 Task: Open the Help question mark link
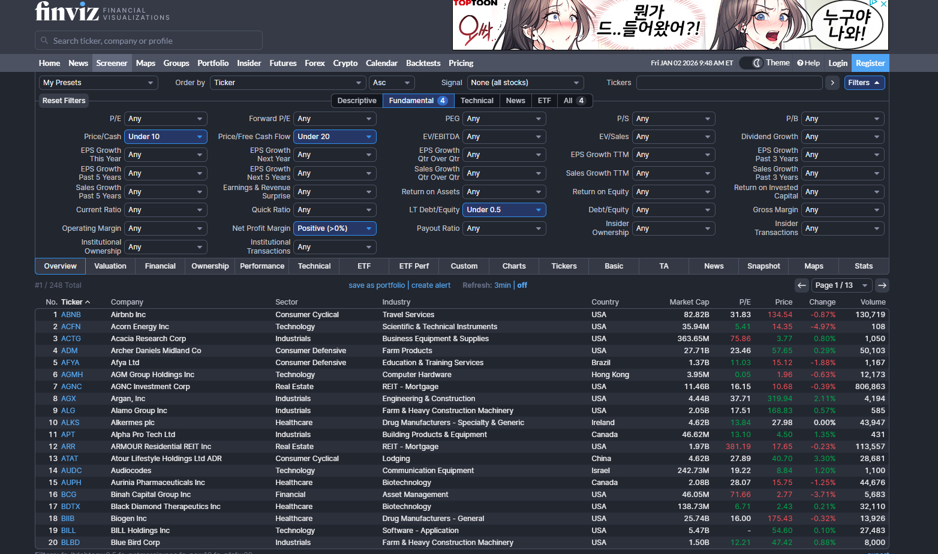[x=808, y=63]
